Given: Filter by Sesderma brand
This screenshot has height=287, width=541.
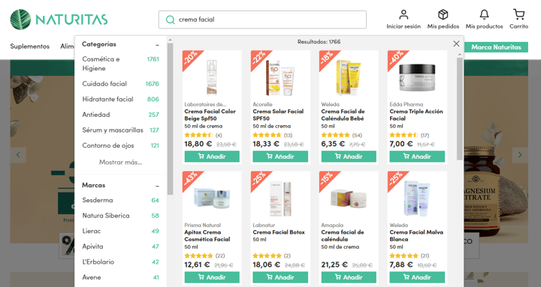Looking at the screenshot, I should pyautogui.click(x=120, y=200).
